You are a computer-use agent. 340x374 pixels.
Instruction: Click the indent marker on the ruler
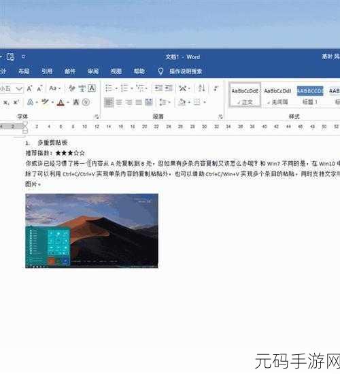[x=25, y=127]
